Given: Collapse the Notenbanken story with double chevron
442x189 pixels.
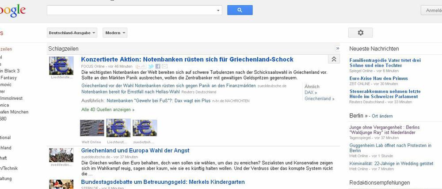Looking at the screenshot, I should point(334,59).
